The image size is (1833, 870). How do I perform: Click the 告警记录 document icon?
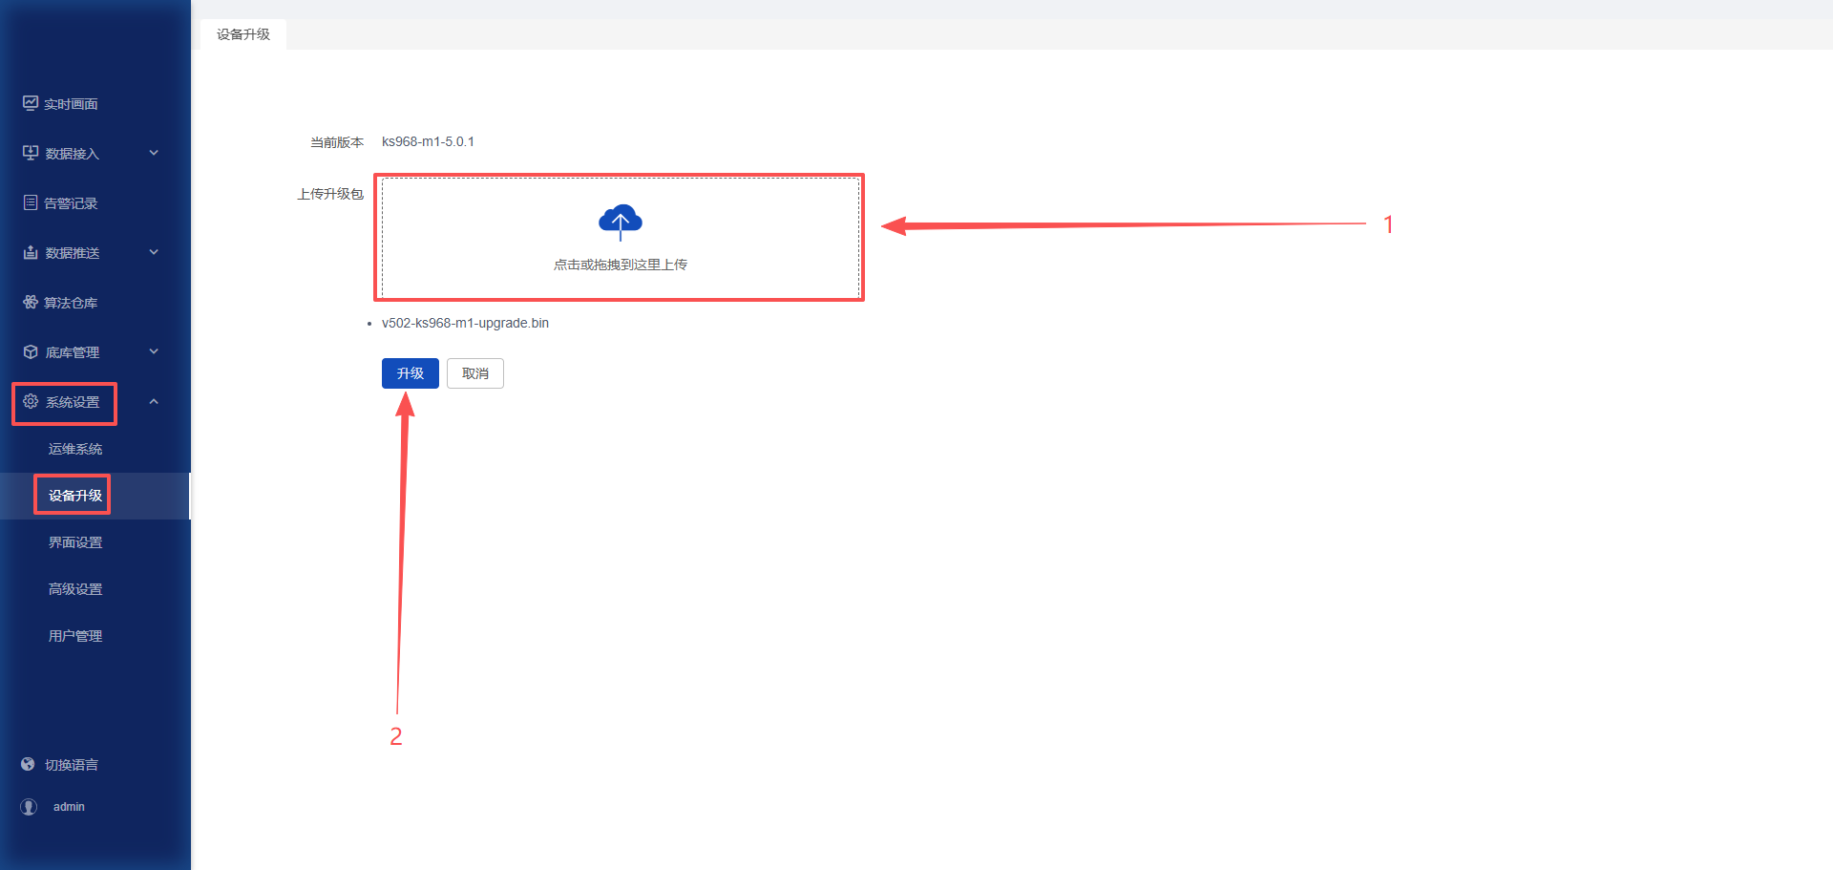click(31, 202)
